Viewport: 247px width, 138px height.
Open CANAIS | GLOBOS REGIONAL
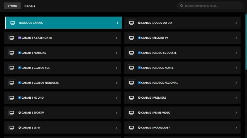click(182, 83)
